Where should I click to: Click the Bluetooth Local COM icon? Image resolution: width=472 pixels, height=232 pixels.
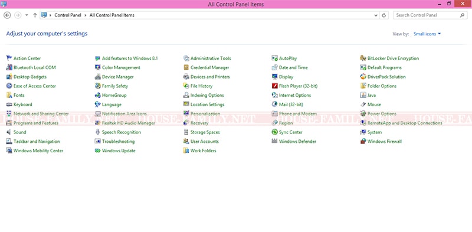pyautogui.click(x=9, y=67)
